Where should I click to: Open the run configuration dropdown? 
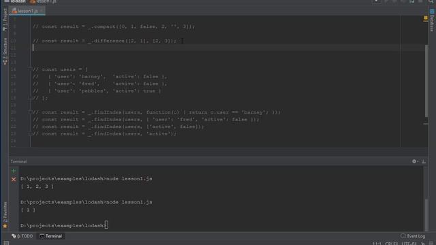point(376,1)
